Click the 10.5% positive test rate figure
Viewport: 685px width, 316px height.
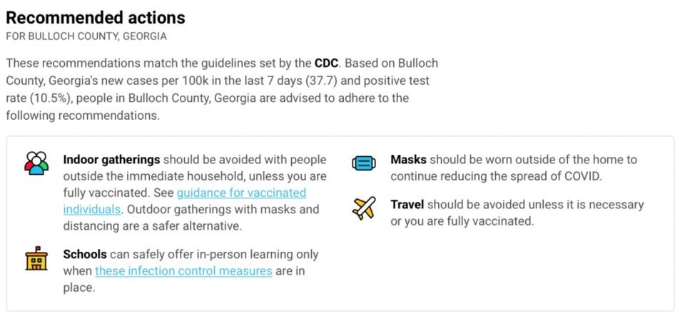pos(50,98)
